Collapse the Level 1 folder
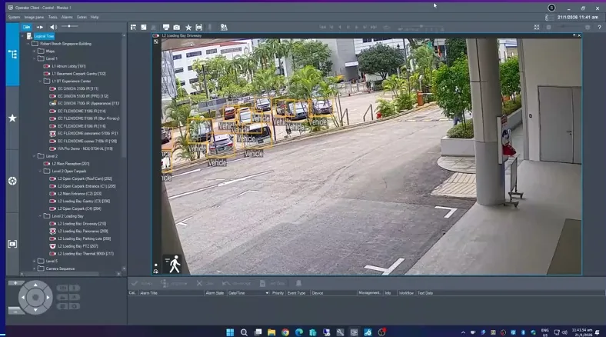This screenshot has width=606, height=337. (x=35, y=58)
